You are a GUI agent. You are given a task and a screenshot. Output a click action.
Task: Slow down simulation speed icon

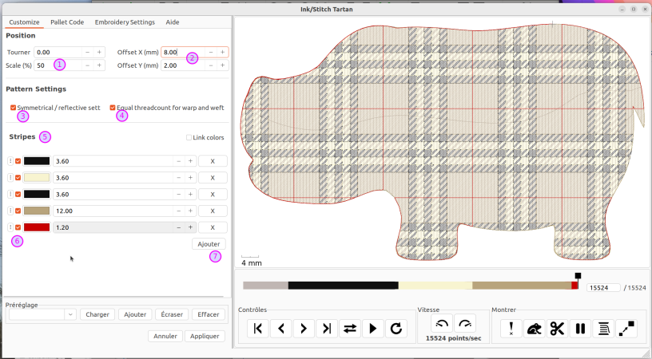pos(442,324)
